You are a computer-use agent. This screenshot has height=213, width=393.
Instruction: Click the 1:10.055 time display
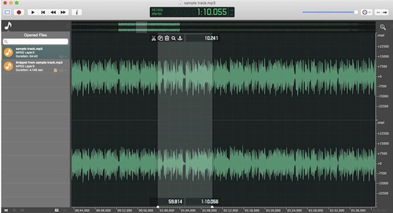212,12
